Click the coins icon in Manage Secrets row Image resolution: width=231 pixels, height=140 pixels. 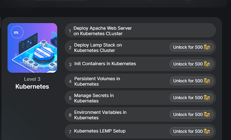point(207,98)
